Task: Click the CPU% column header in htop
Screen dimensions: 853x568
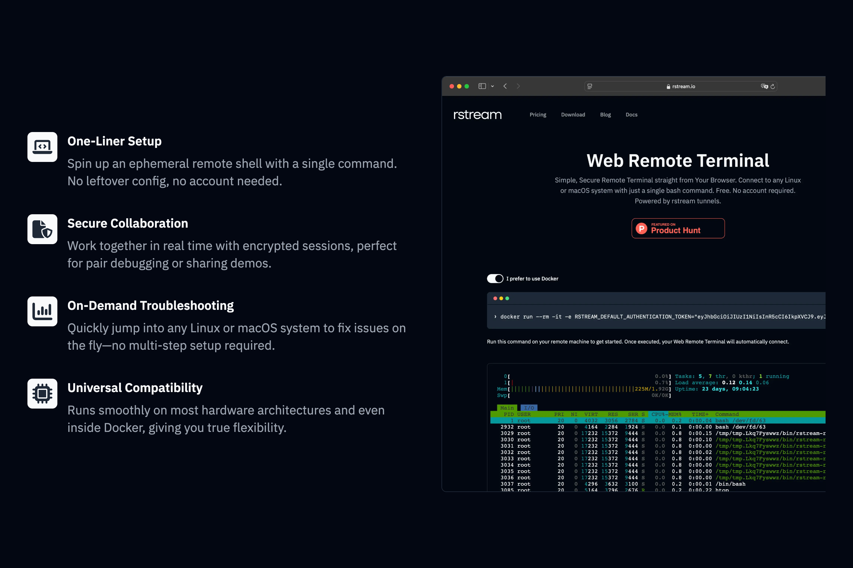Action: pos(658,414)
